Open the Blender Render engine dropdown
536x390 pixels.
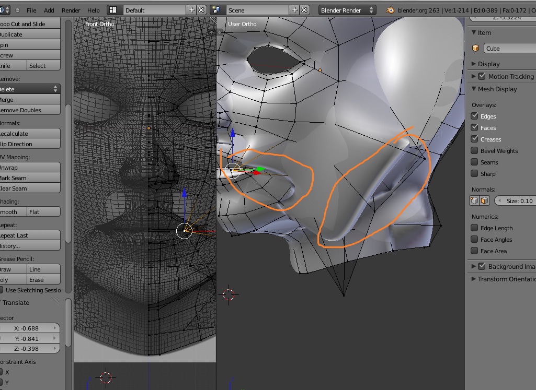[x=347, y=10]
